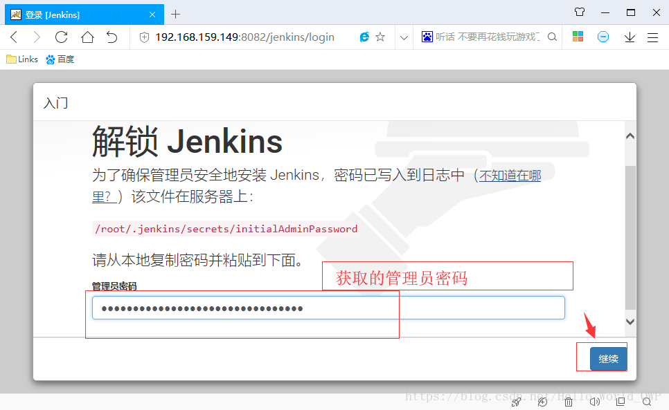Click the scroll up arrow in the dialog
This screenshot has height=410, width=669.
point(630,136)
